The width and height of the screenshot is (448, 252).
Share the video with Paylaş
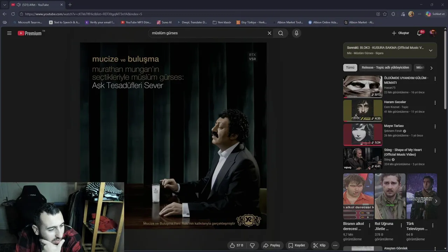pyautogui.click(x=272, y=245)
